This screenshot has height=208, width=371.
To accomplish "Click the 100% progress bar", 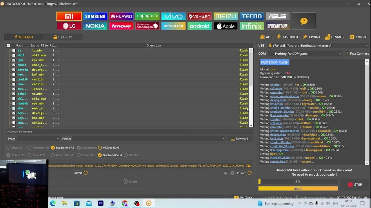I will (x=298, y=189).
